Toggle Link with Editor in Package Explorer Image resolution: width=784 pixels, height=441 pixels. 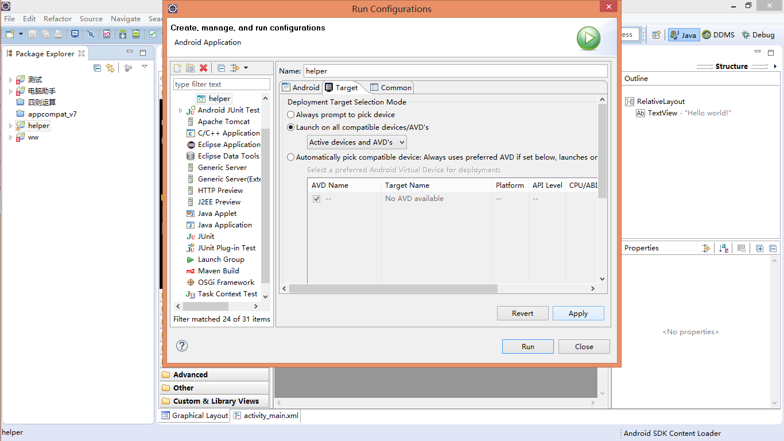click(x=110, y=68)
